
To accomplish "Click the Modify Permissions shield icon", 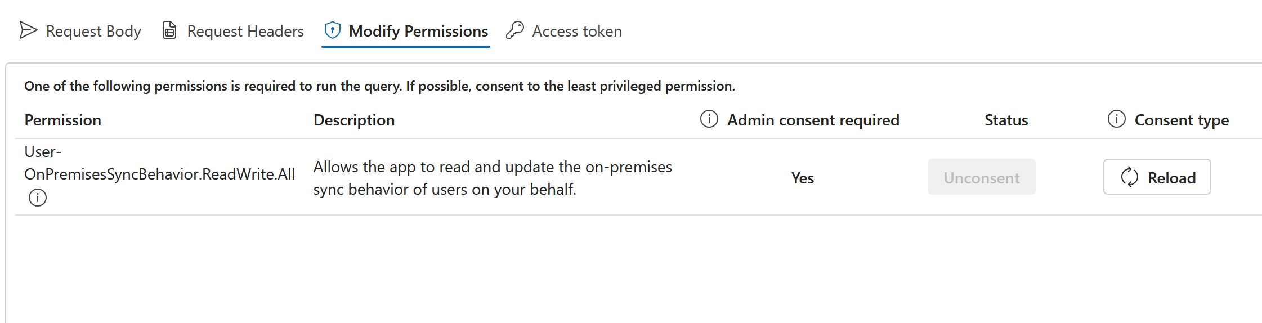I will [x=333, y=30].
